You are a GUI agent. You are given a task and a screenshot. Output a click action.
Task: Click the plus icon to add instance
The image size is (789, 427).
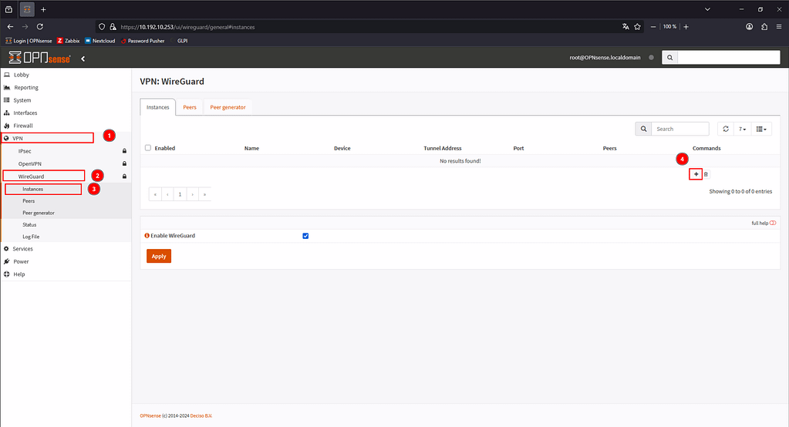coord(696,174)
